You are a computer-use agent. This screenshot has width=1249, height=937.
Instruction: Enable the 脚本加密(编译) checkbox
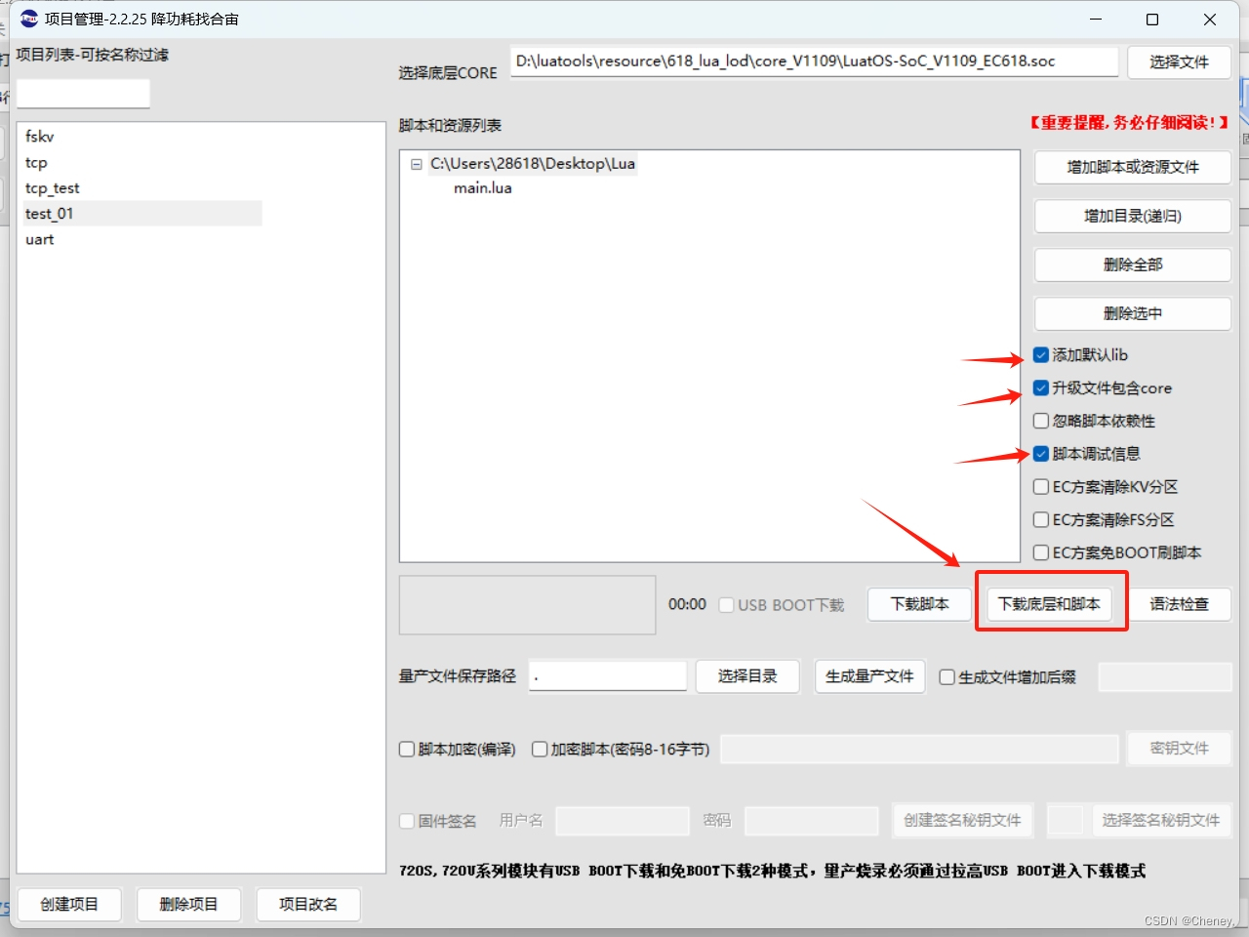pyautogui.click(x=407, y=750)
